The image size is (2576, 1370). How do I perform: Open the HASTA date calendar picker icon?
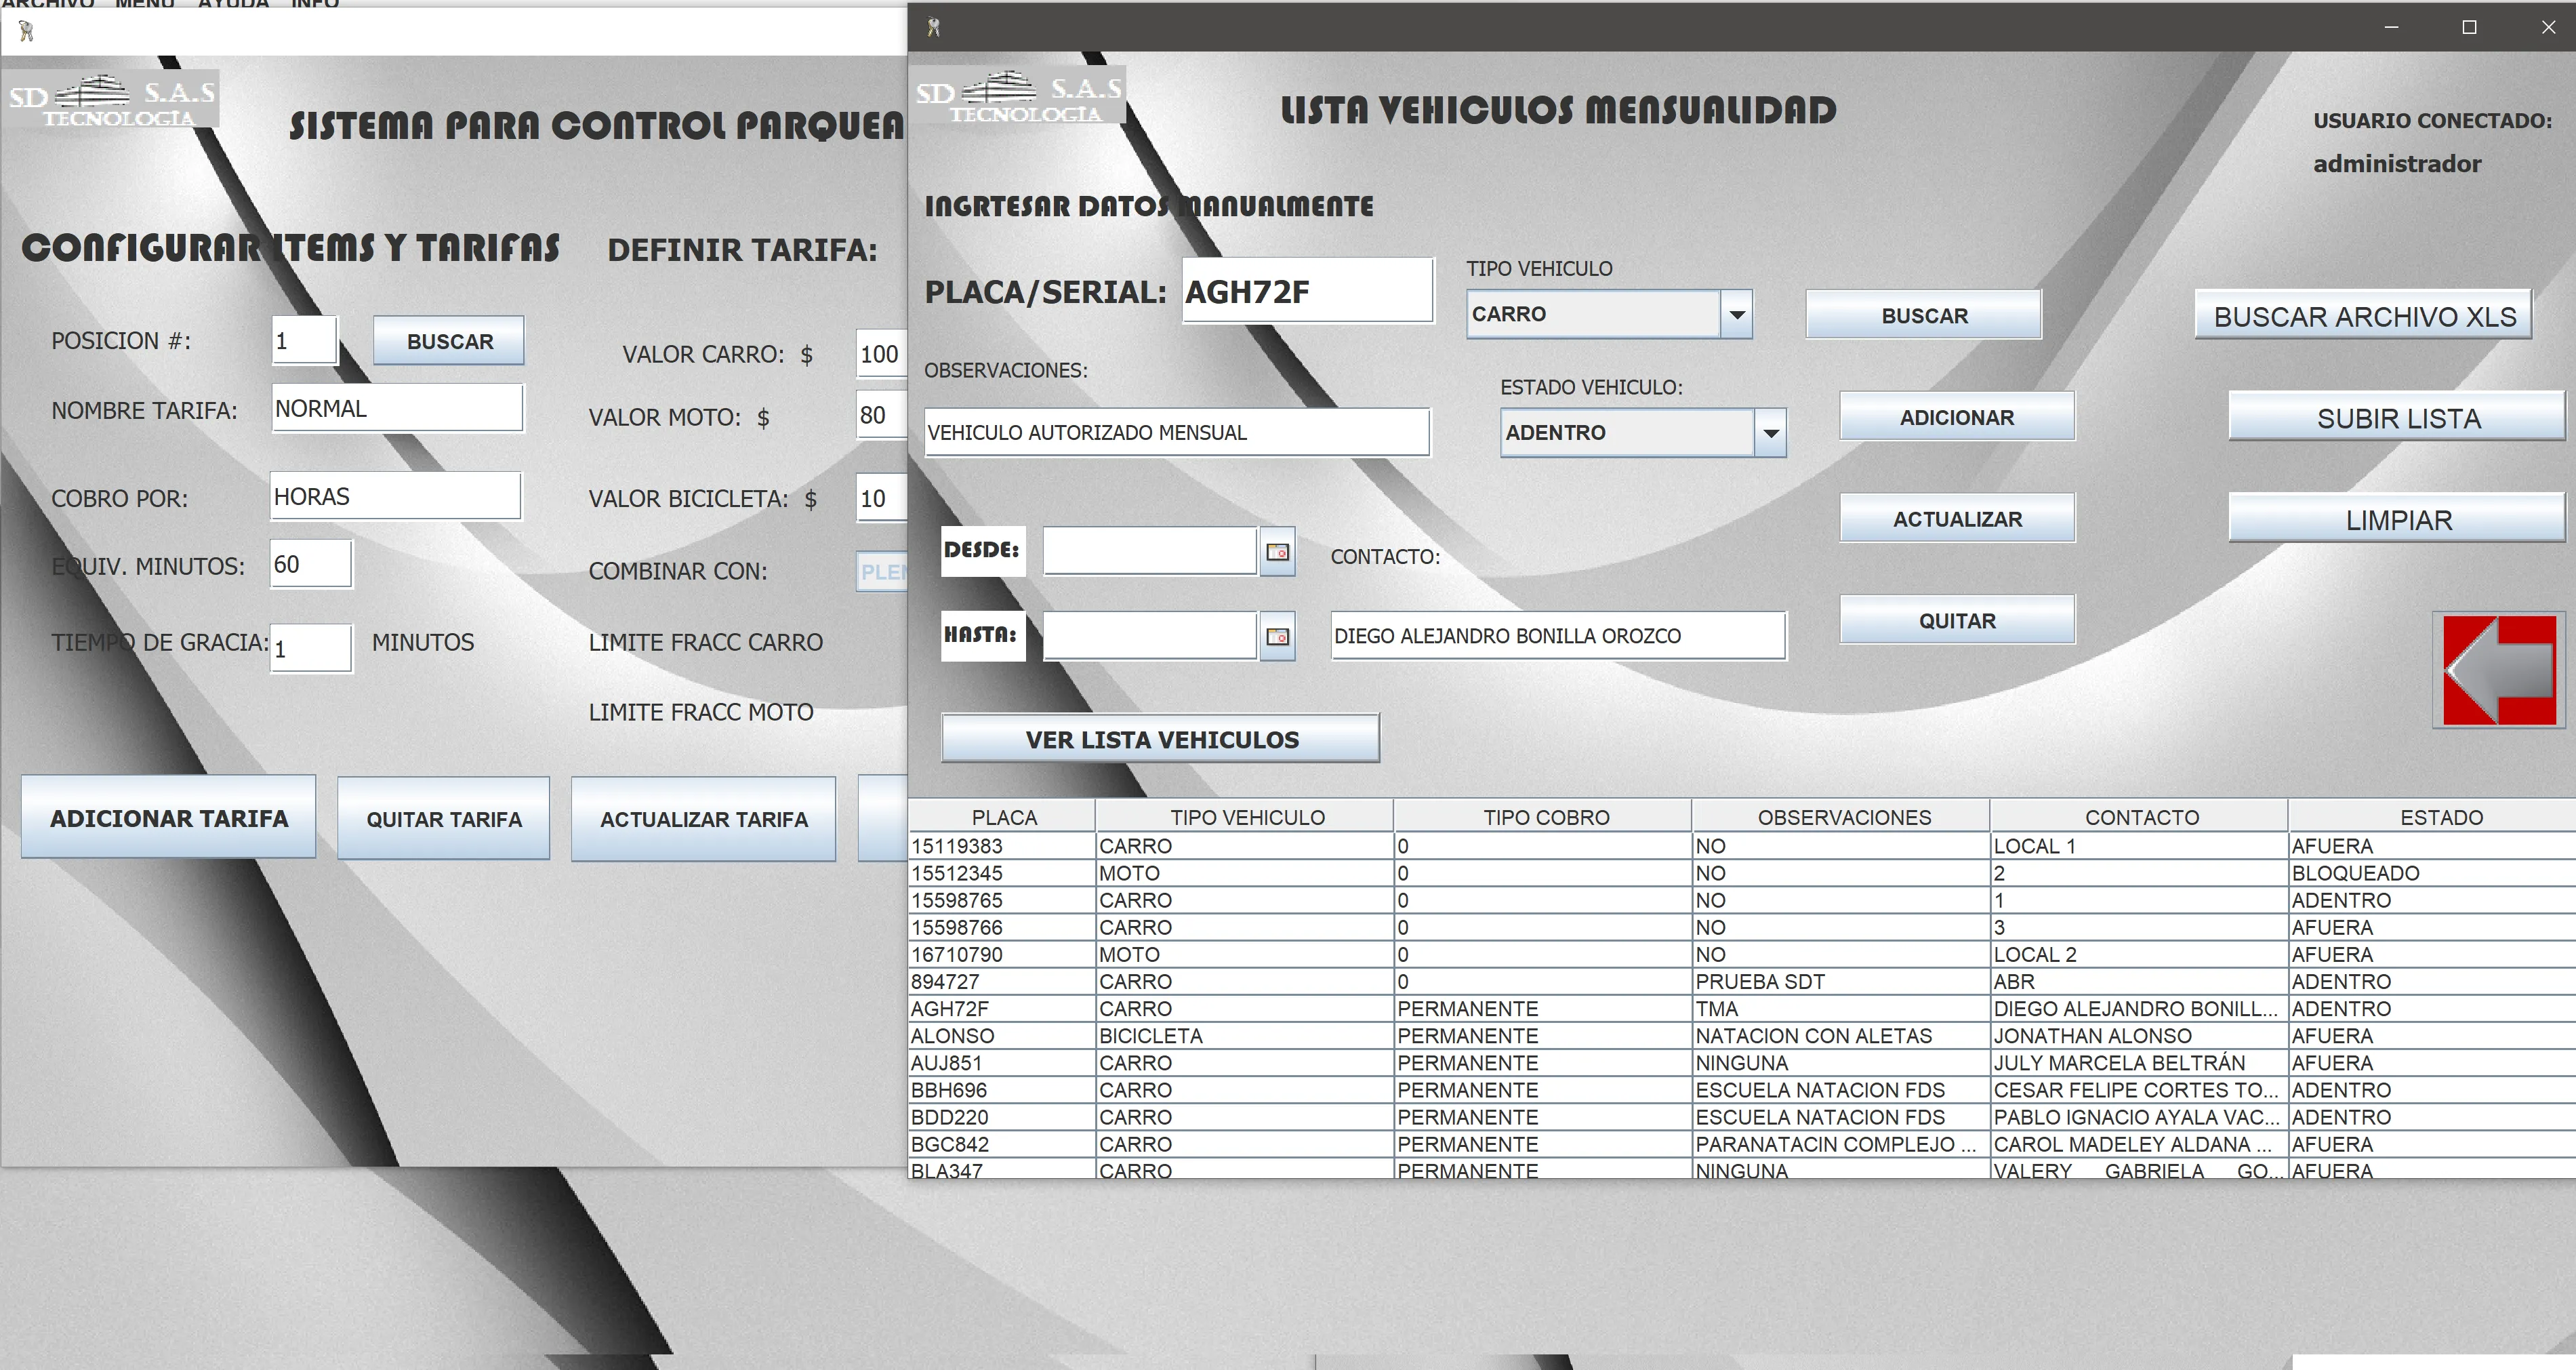pyautogui.click(x=1277, y=636)
